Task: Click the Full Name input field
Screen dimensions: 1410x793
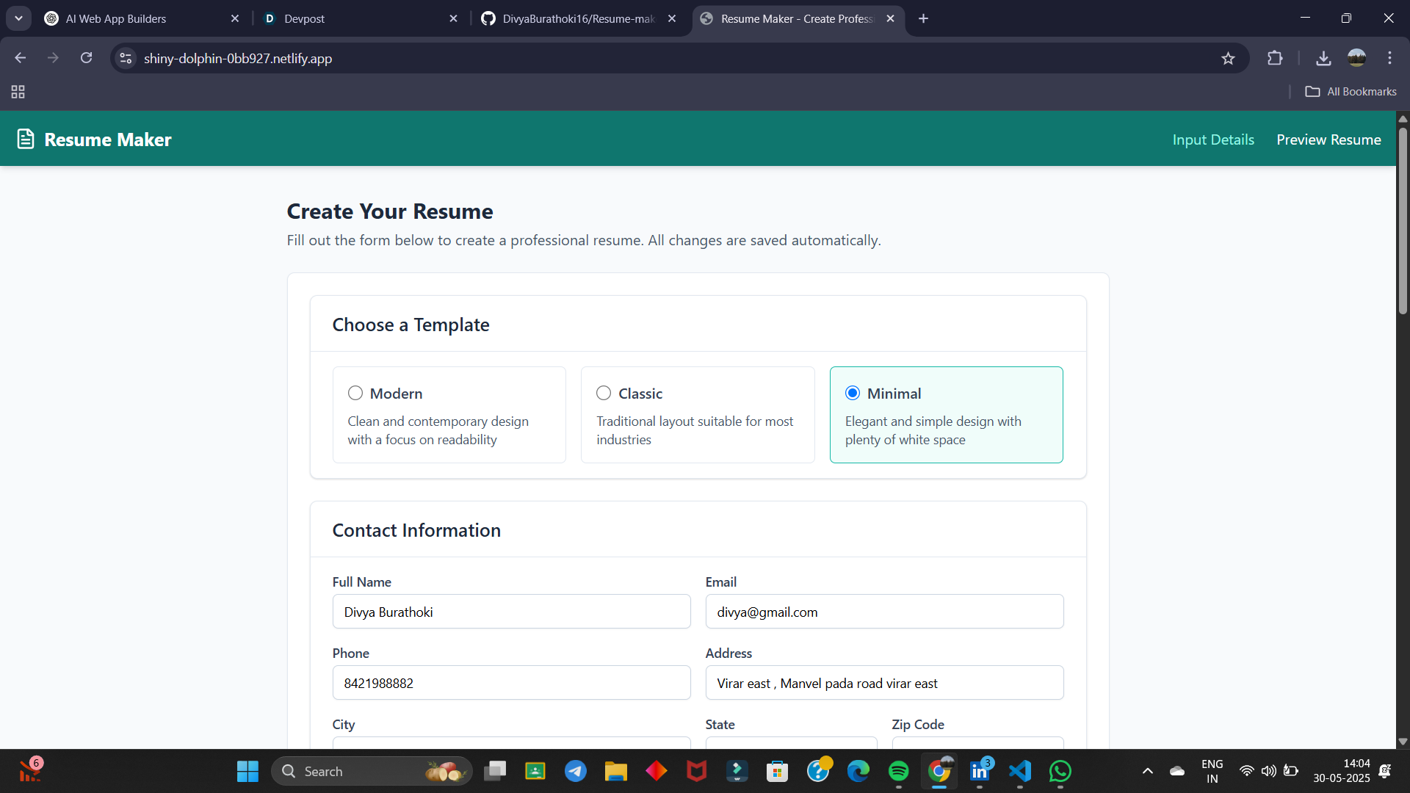Action: click(x=511, y=612)
